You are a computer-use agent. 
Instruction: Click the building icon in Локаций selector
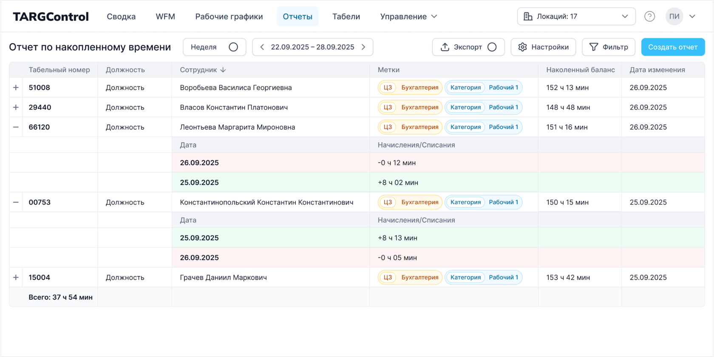tap(528, 17)
